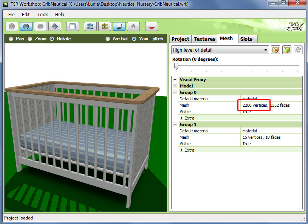Click the yellow wireframe cube icon
This screenshot has height=224, width=308.
coord(105,26)
